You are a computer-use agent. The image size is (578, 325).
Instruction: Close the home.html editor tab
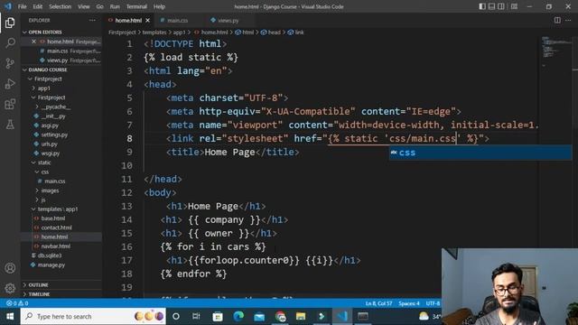tap(148, 21)
